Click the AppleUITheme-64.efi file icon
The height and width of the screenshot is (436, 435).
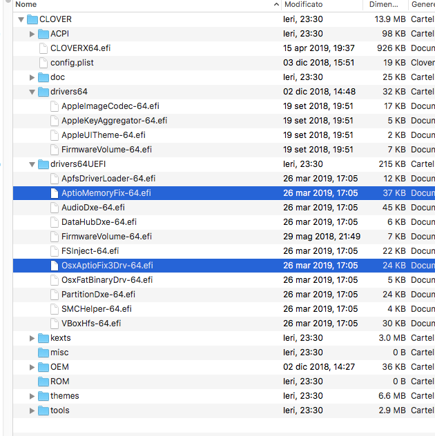pos(55,135)
